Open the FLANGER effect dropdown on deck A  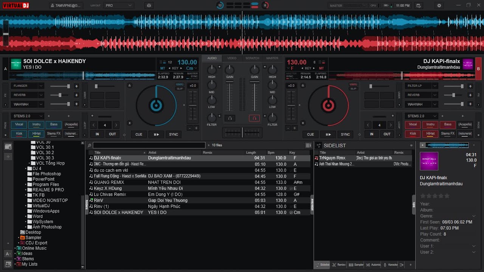[28, 86]
